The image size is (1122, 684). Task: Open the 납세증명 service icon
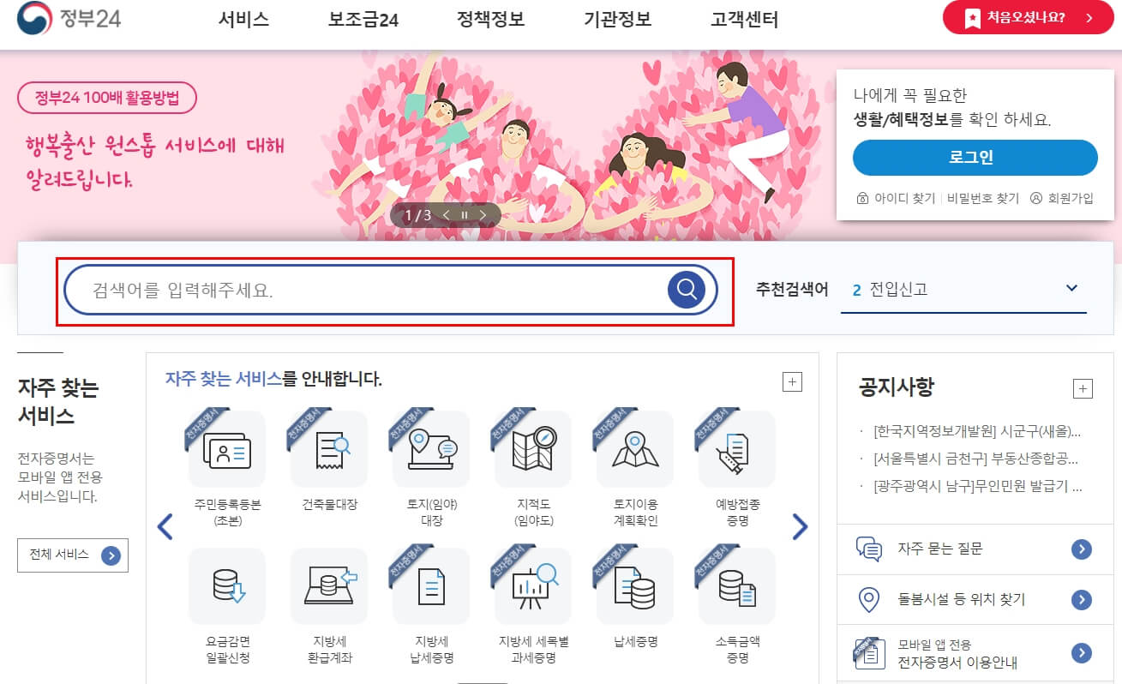pyautogui.click(x=635, y=586)
